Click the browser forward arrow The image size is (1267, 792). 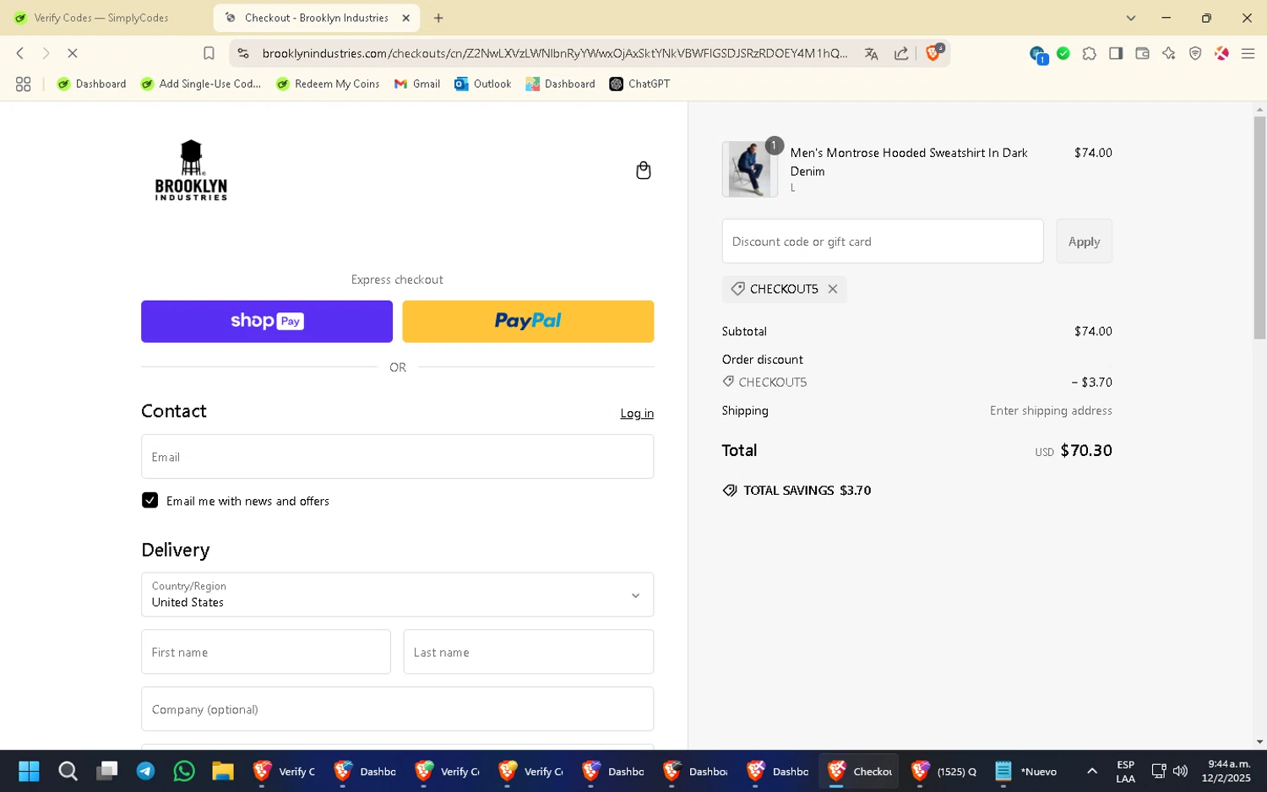(x=46, y=53)
